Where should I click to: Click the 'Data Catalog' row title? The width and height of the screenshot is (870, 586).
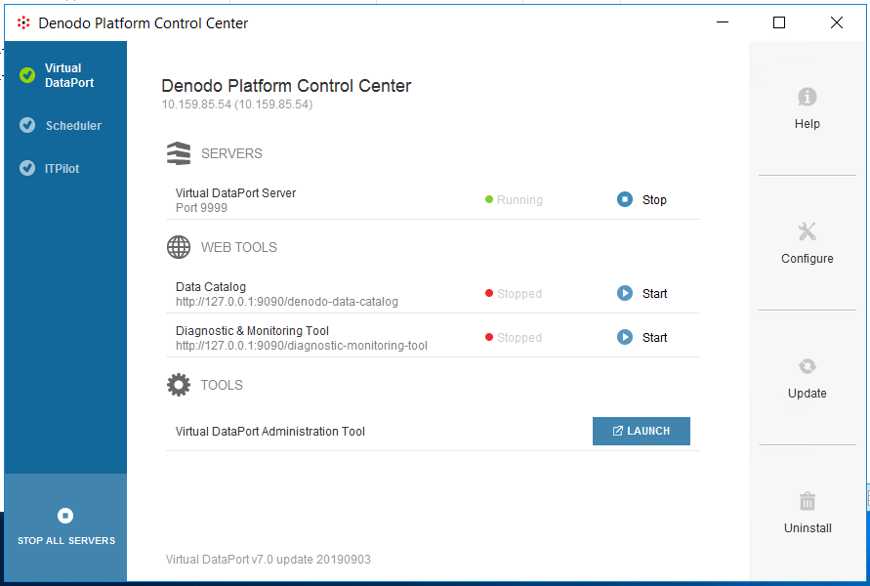click(x=211, y=287)
